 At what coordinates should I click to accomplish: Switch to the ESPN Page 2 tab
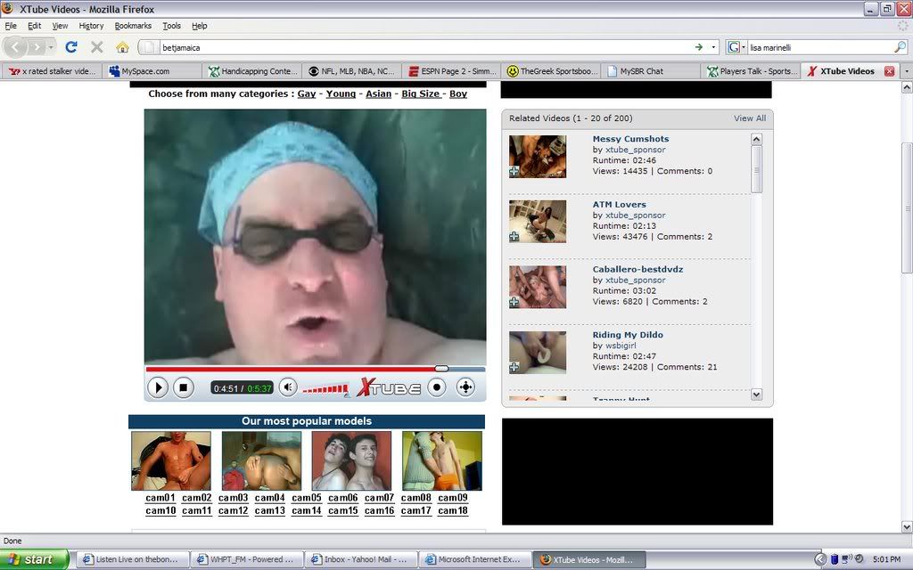coord(451,71)
